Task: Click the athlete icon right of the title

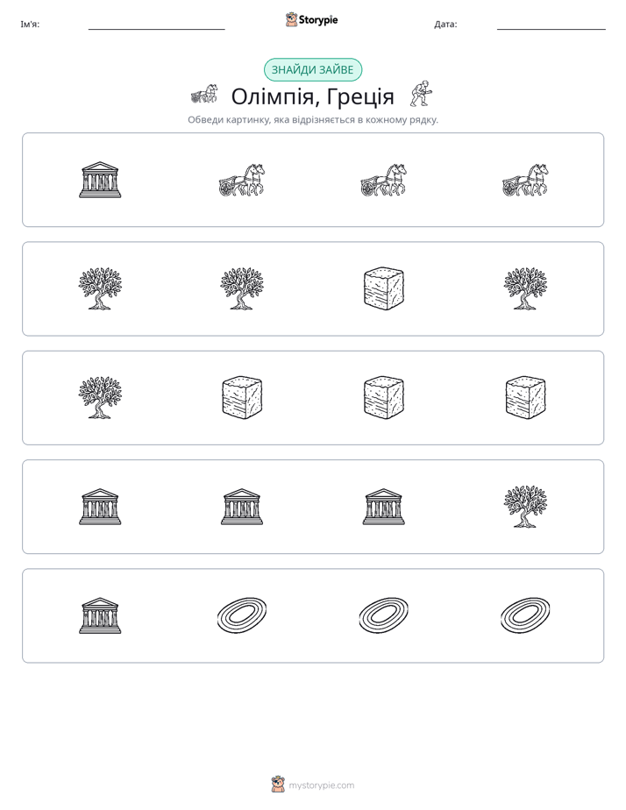Action: (422, 94)
